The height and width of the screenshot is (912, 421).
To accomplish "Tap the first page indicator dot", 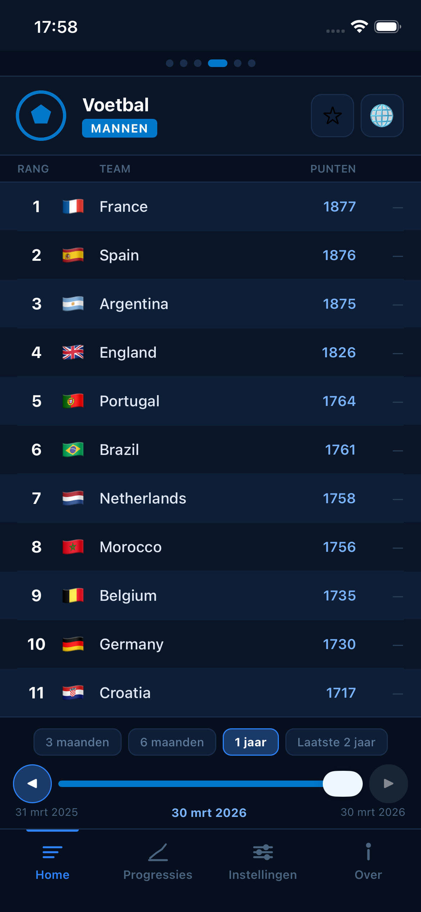I will (169, 63).
